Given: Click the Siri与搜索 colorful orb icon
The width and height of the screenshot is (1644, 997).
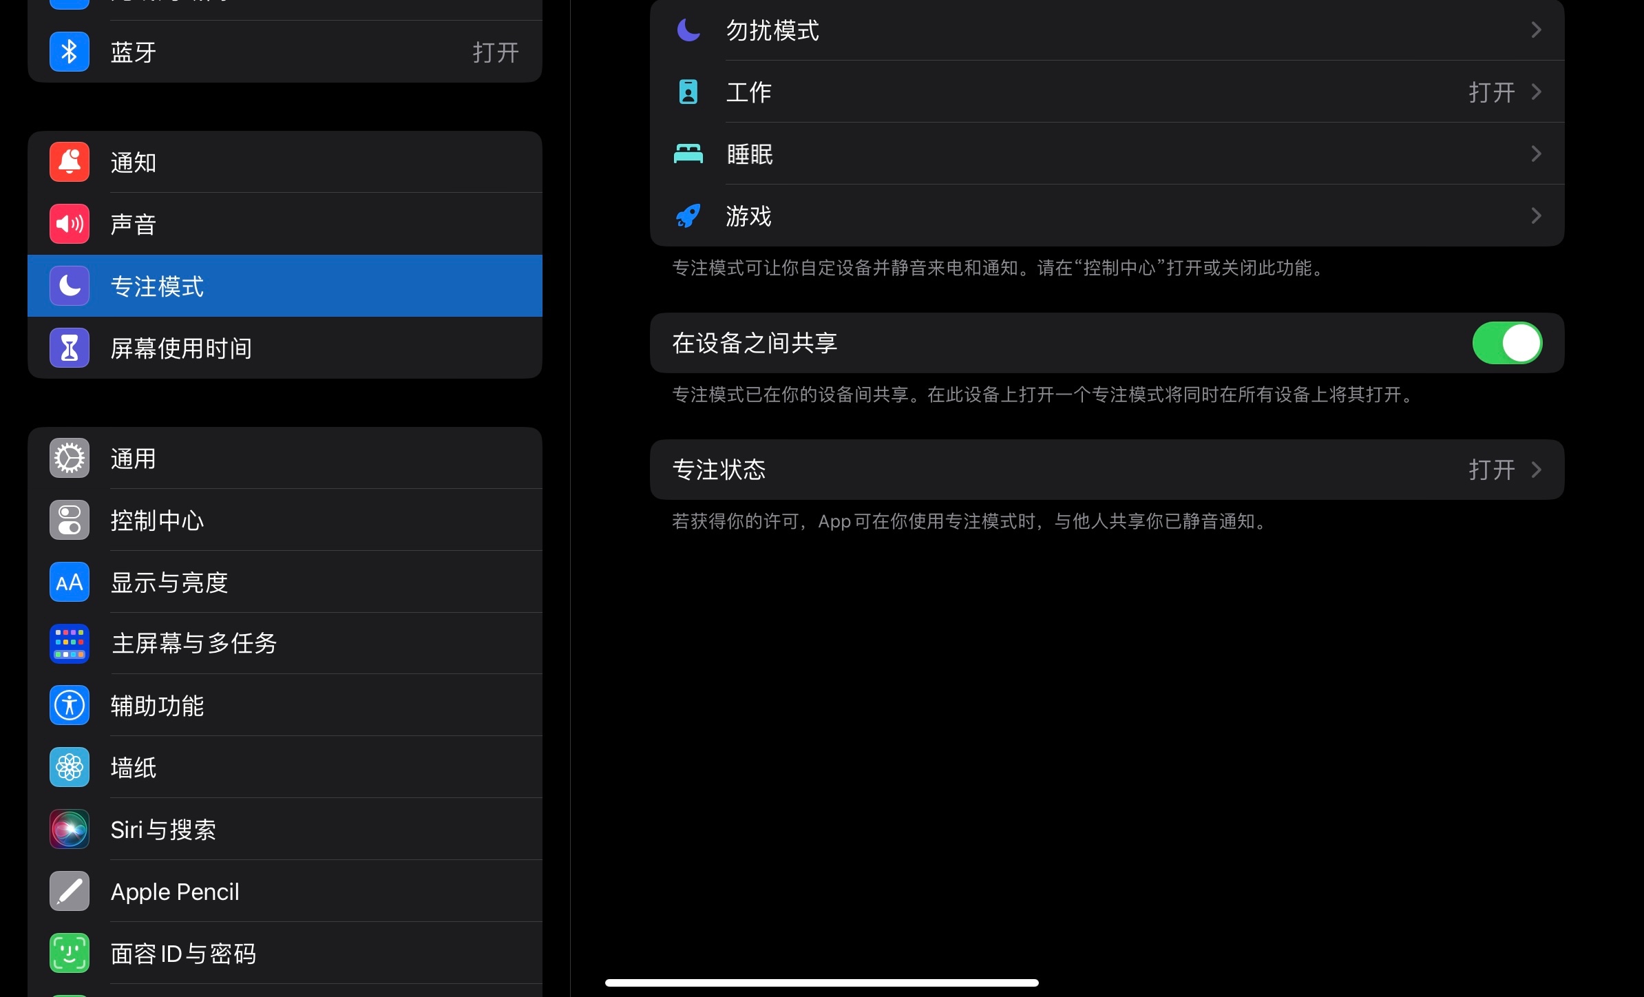Looking at the screenshot, I should (70, 829).
